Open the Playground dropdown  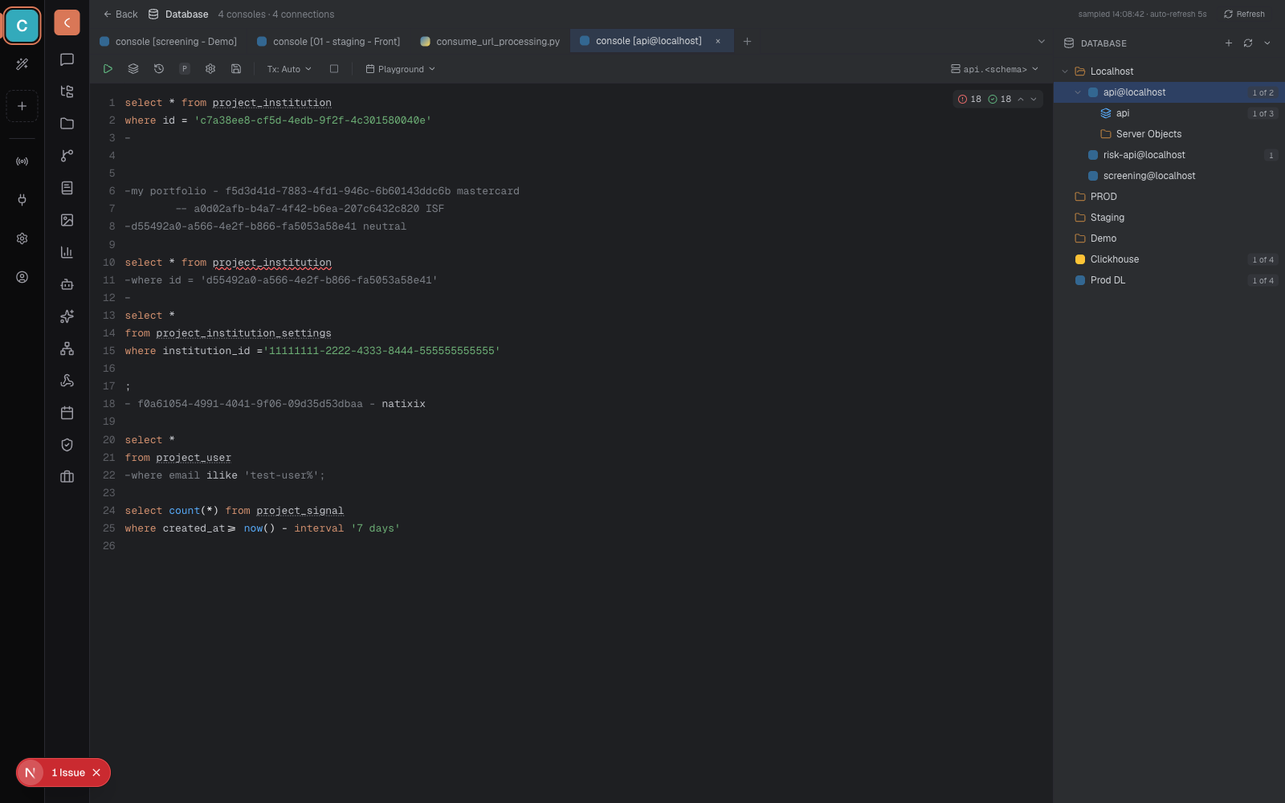pyautogui.click(x=401, y=69)
